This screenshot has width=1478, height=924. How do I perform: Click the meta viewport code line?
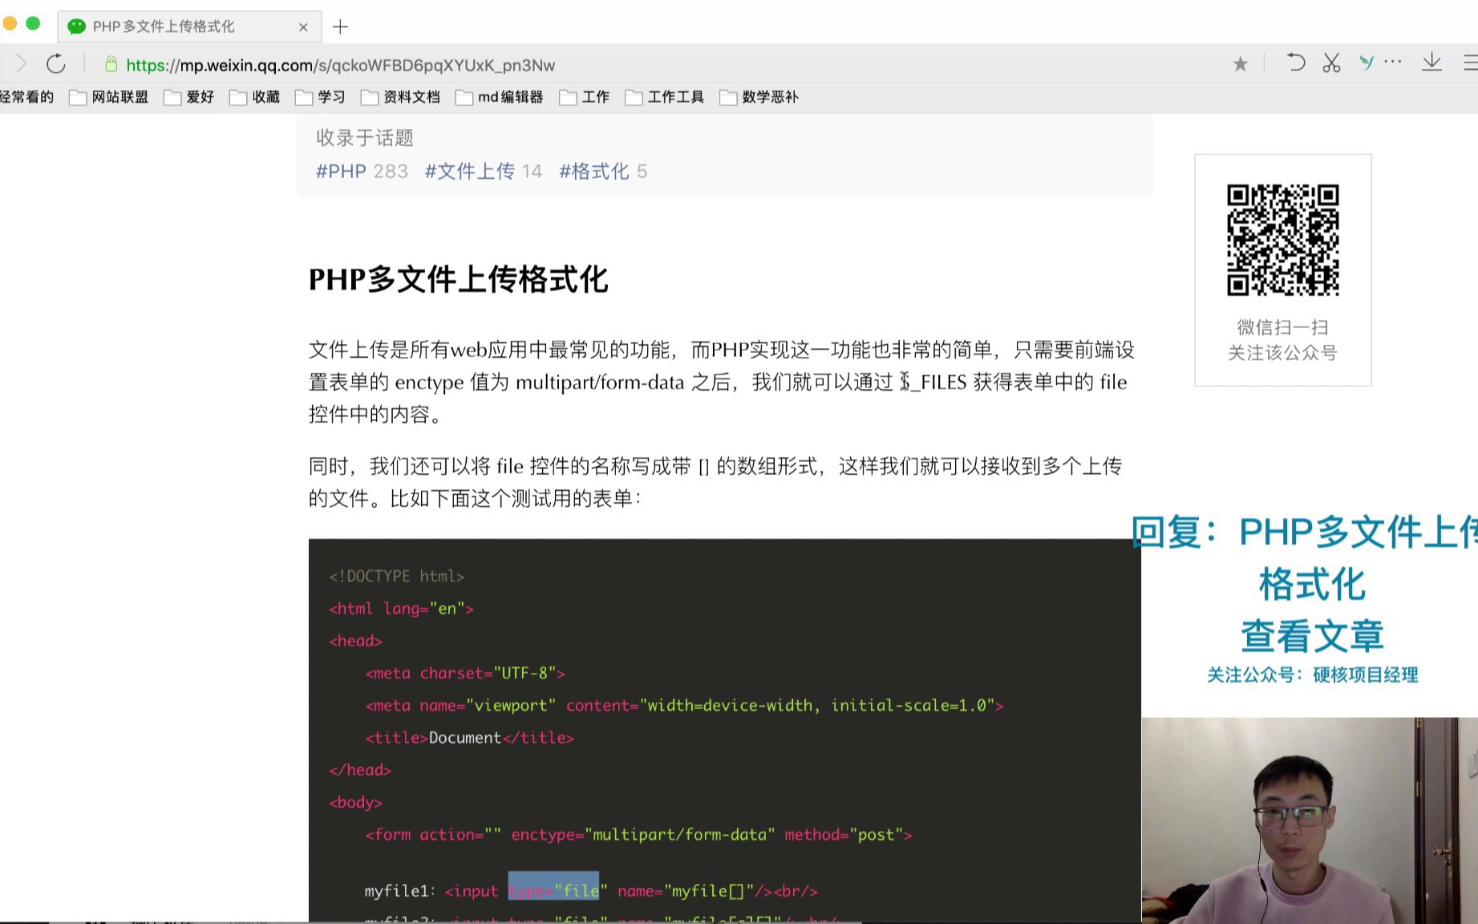[684, 705]
